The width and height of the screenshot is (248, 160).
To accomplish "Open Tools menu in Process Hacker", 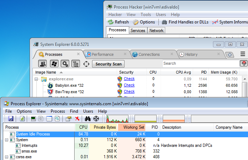I will [x=146, y=15].
